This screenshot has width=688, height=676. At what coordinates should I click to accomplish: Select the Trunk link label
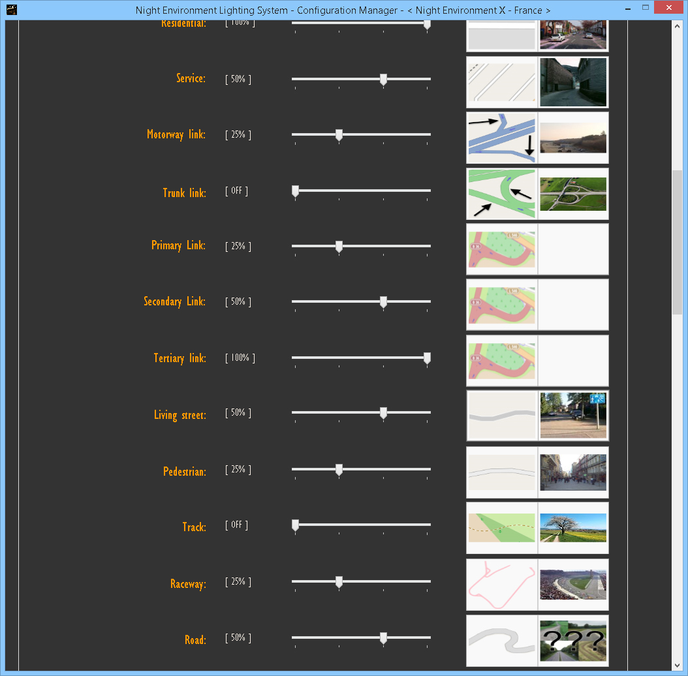pyautogui.click(x=184, y=193)
